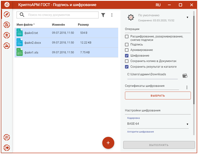The height and width of the screenshot is (154, 198).
Task: Open the Sign and Encrypt sidebar icon
Action: click(x=7, y=14)
